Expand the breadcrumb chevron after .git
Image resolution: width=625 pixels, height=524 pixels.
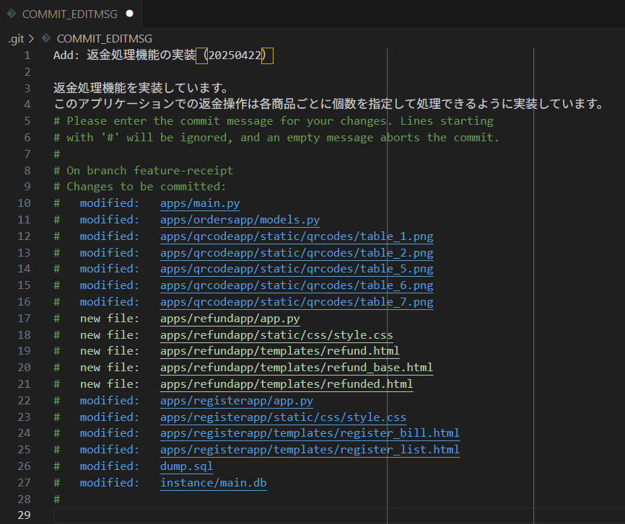click(32, 39)
